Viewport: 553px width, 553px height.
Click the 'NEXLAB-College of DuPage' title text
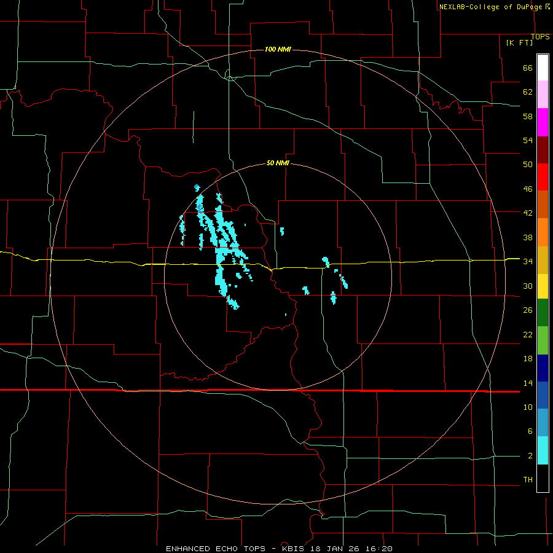490,7
